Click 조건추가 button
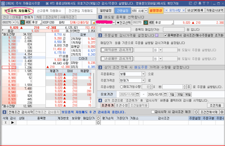This screenshot has width=225, height=146. pyautogui.click(x=107, y=105)
